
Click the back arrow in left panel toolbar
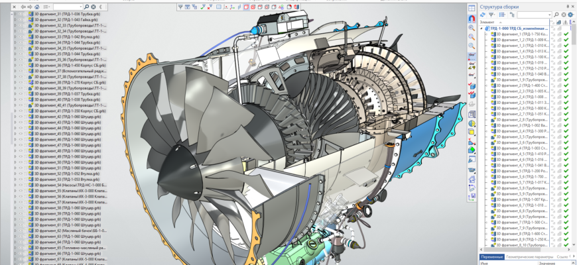[x=23, y=7]
